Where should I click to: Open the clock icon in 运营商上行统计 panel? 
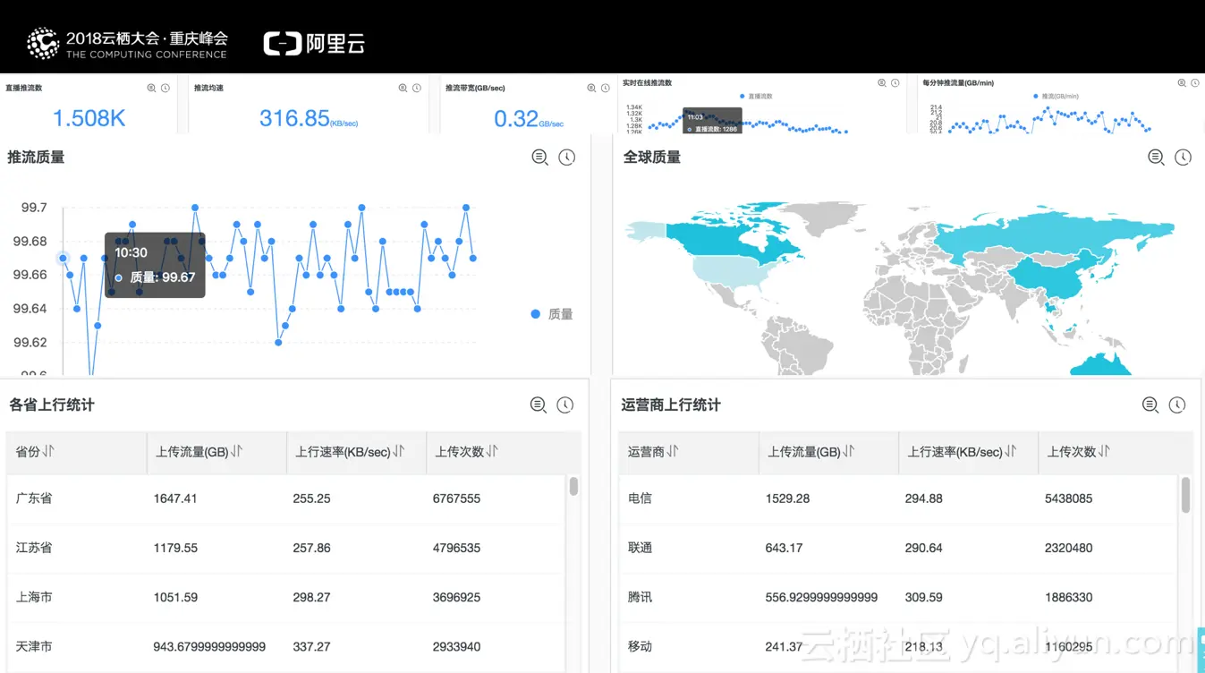[x=1177, y=405]
